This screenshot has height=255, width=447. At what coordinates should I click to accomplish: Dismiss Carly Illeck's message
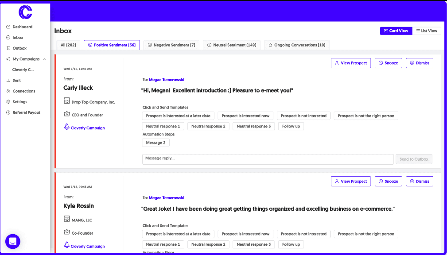[x=420, y=63]
